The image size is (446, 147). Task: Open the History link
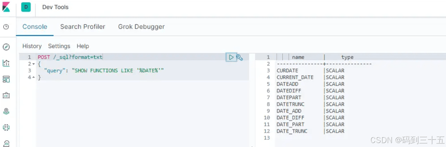coord(32,46)
